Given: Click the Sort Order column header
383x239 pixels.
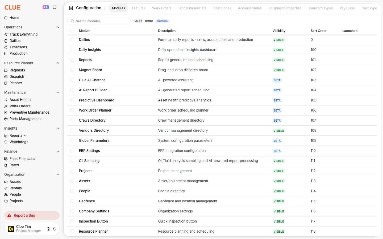Looking at the screenshot, I should coord(319,31).
